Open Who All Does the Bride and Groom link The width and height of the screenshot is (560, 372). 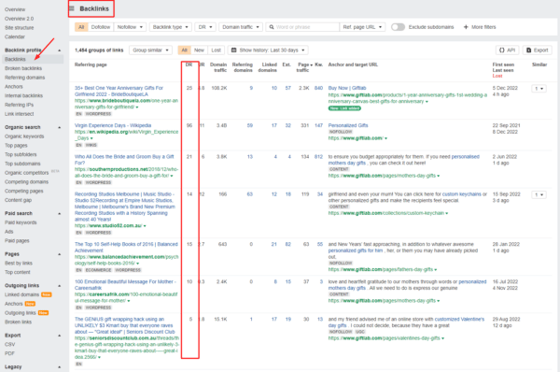coord(124,160)
